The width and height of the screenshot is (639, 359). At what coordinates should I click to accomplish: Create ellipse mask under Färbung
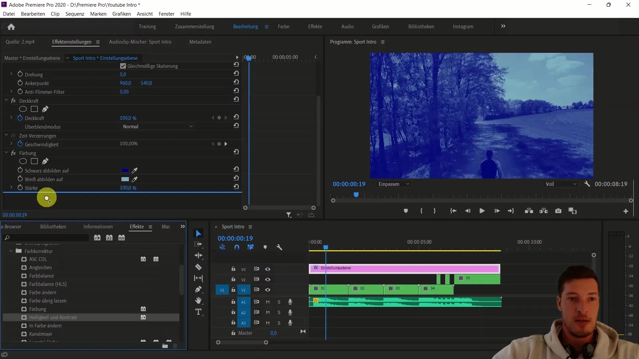click(23, 161)
